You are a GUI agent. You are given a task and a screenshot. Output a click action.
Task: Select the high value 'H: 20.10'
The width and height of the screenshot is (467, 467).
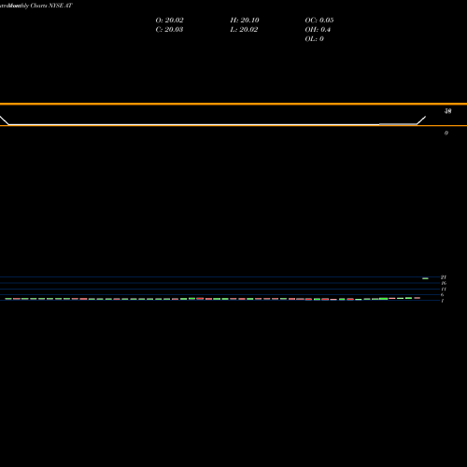(x=245, y=21)
